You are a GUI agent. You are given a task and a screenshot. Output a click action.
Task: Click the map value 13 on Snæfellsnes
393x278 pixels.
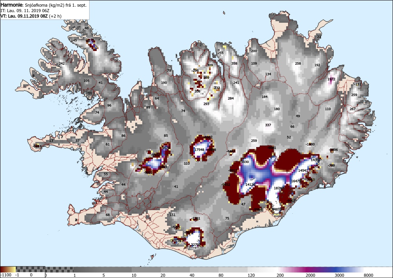pyautogui.click(x=51, y=141)
